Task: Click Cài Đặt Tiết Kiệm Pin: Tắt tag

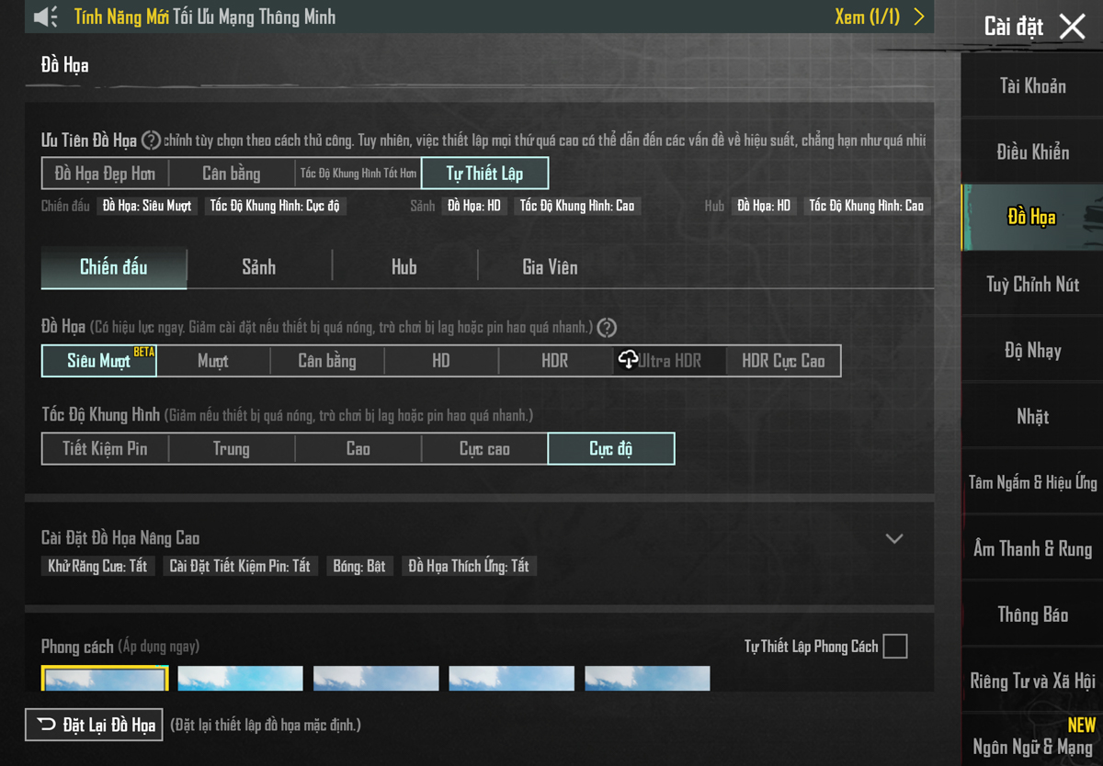Action: [x=240, y=567]
